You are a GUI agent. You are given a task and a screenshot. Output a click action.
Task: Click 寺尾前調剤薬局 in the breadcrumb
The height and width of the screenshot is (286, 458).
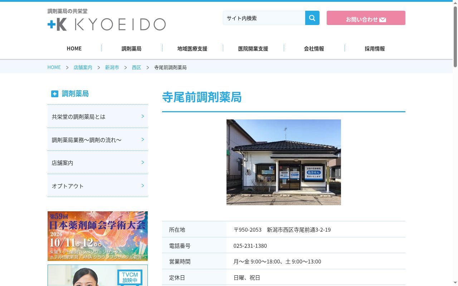pyautogui.click(x=170, y=67)
